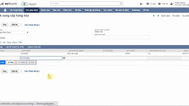Select the 4.545 quantity cell
Screen dimensions: 189x106
[x=127, y=54]
